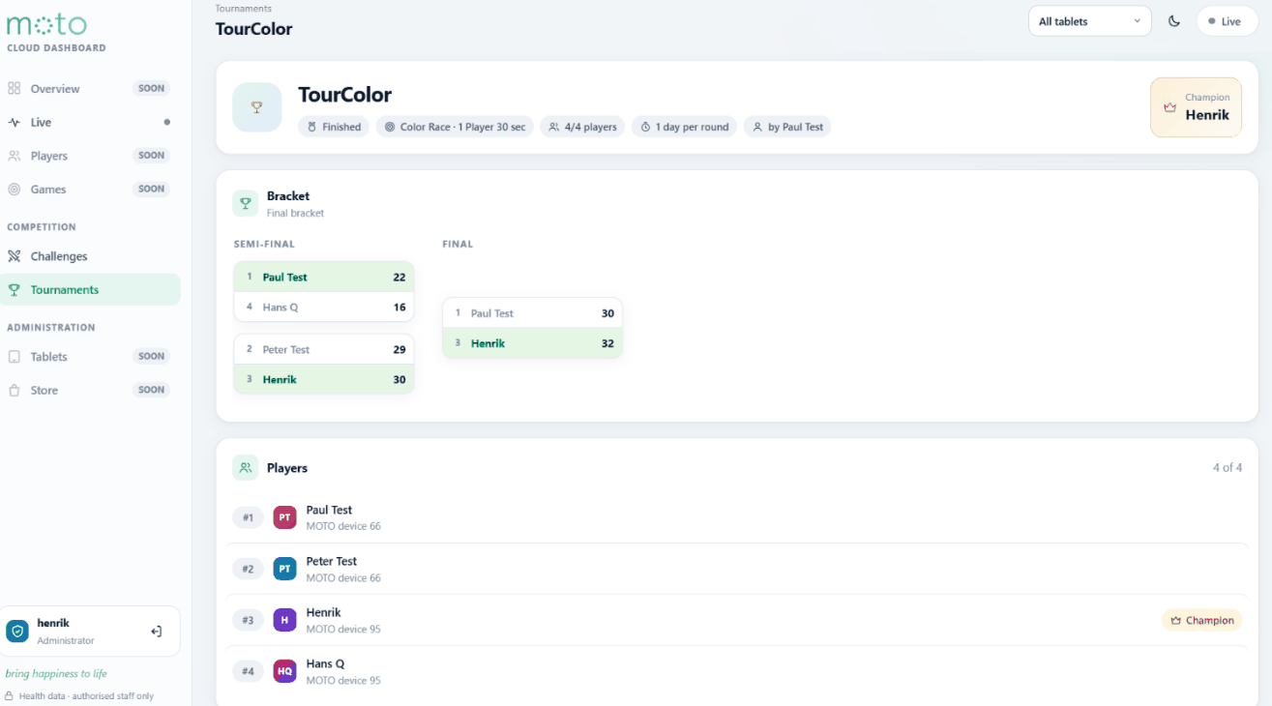Go to Players in the sidebar
Screen dimensions: 1272x706
[90, 156]
